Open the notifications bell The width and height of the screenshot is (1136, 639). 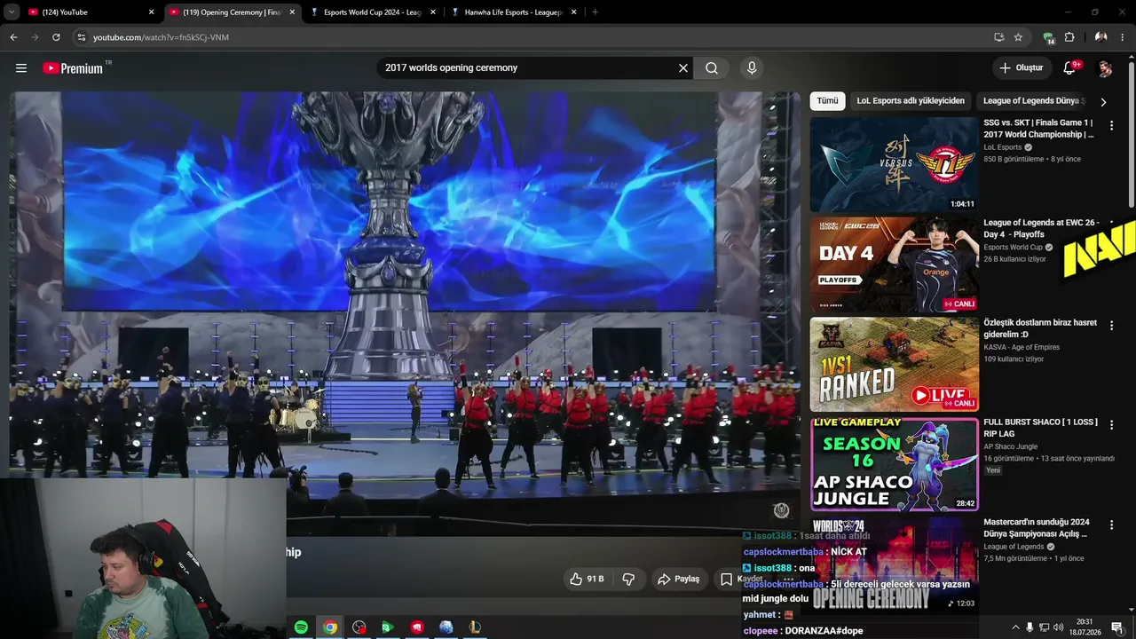[x=1069, y=68]
